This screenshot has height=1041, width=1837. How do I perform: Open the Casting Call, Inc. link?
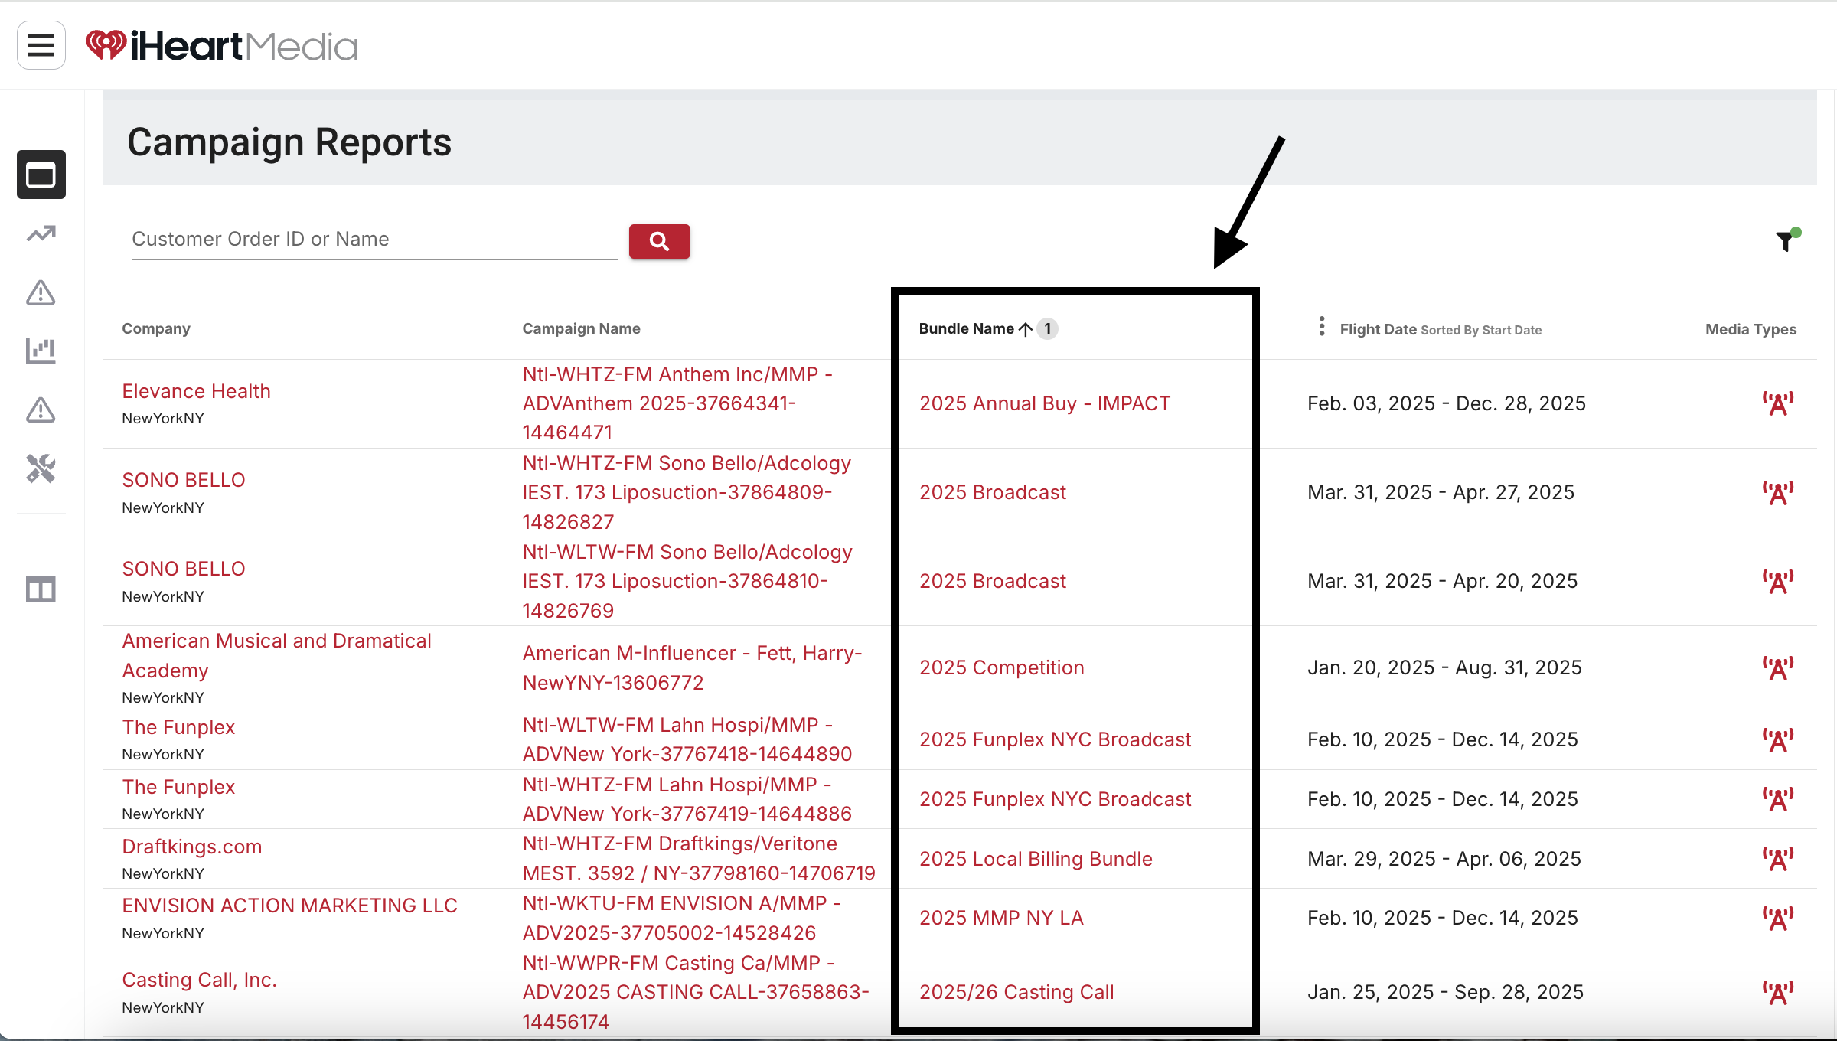200,981
